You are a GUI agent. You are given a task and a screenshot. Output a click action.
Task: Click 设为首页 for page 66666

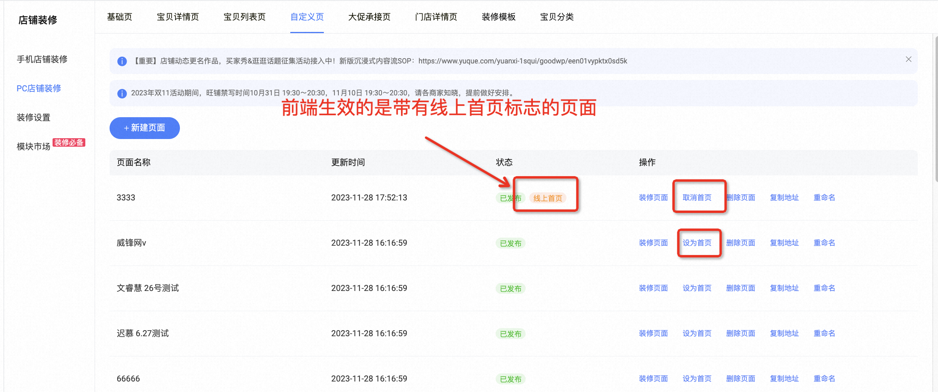point(697,379)
